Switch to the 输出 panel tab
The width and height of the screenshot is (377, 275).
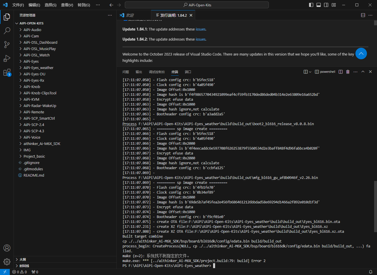coord(139,72)
